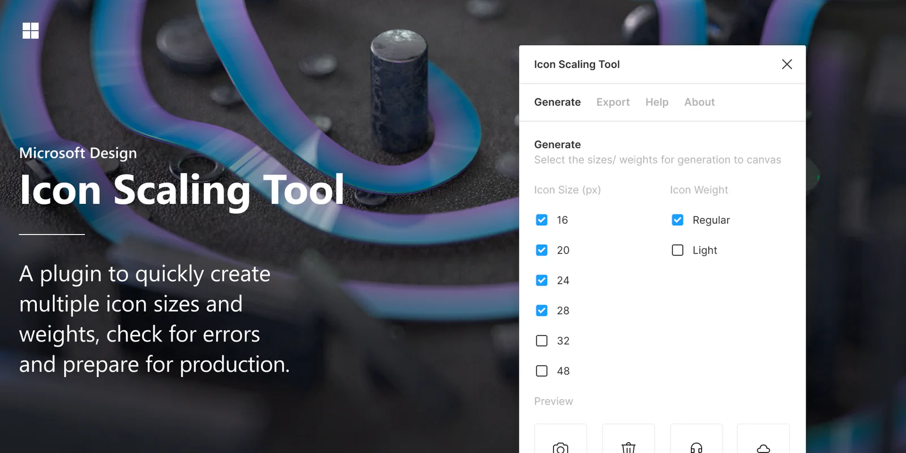The height and width of the screenshot is (453, 906).
Task: Switch to the Generate tab
Action: click(x=558, y=102)
